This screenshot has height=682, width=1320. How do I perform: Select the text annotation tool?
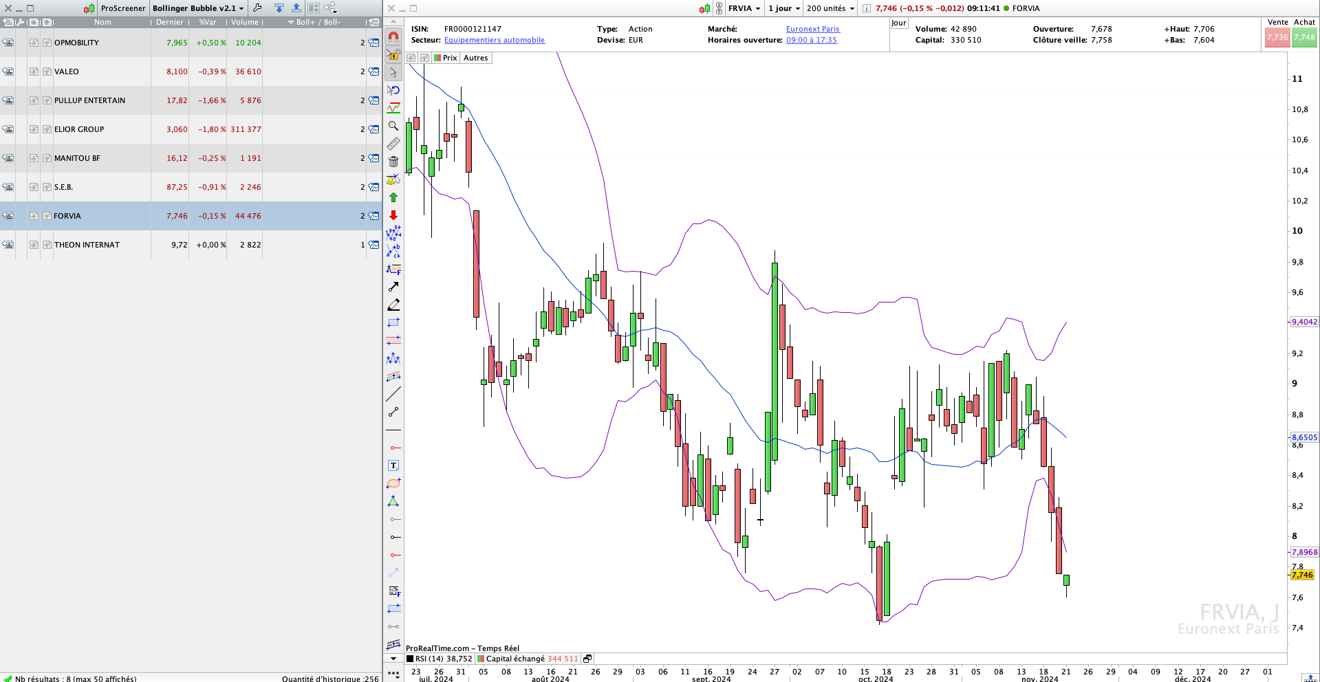[x=393, y=465]
